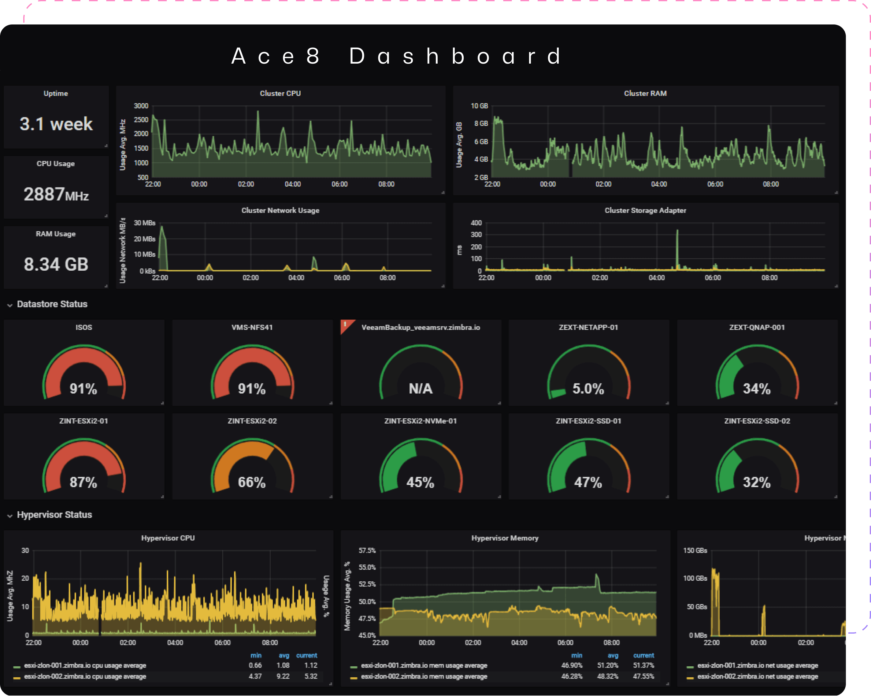The image size is (871, 696).
Task: Click the ZINT-ESXi2-02 66% gauge
Action: coord(252,466)
